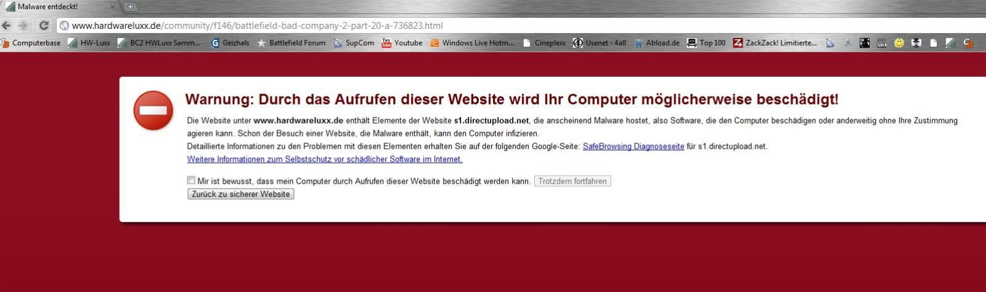Open the Youtube bookmark
The height and width of the screenshot is (292, 986).
pos(402,43)
